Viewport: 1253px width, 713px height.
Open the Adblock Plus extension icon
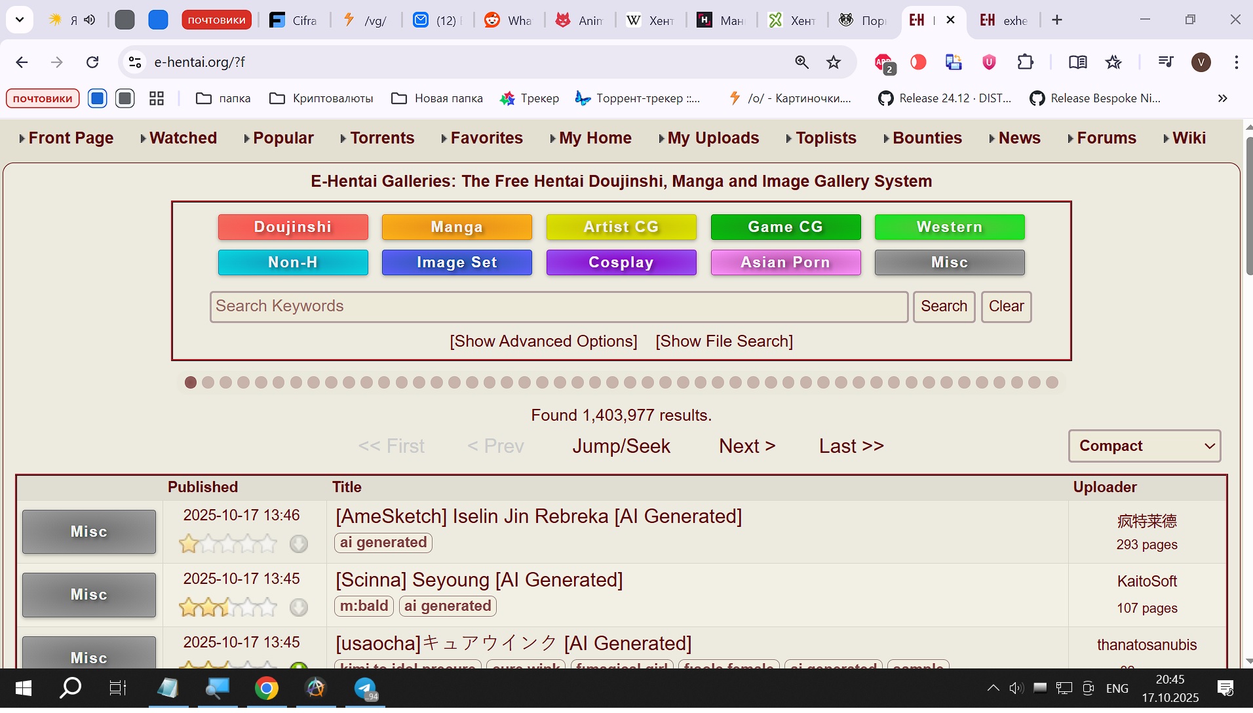[x=884, y=63]
